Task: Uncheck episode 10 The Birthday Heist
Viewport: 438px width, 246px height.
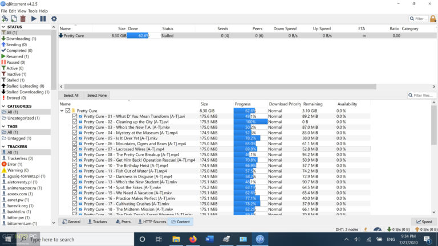Action: point(75,165)
